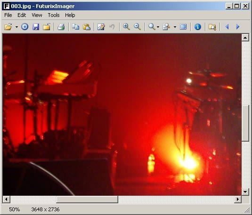Click the vertical scrollbar down arrow

pos(245,192)
